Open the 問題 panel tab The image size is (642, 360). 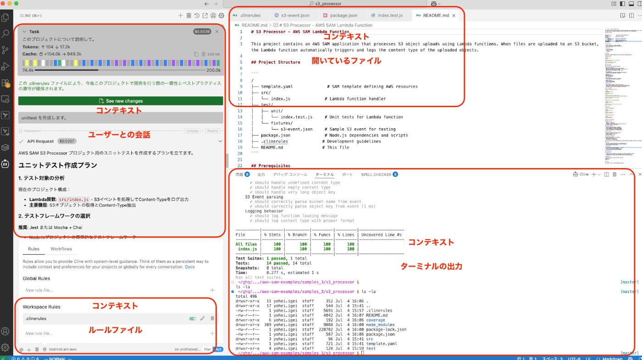tap(242, 175)
